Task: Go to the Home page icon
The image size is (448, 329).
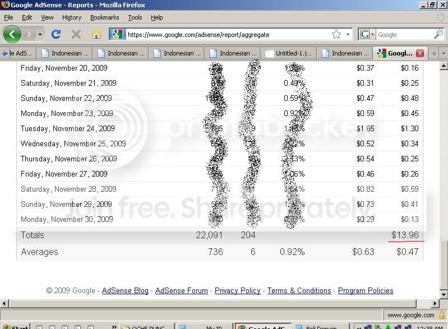Action: [x=96, y=35]
